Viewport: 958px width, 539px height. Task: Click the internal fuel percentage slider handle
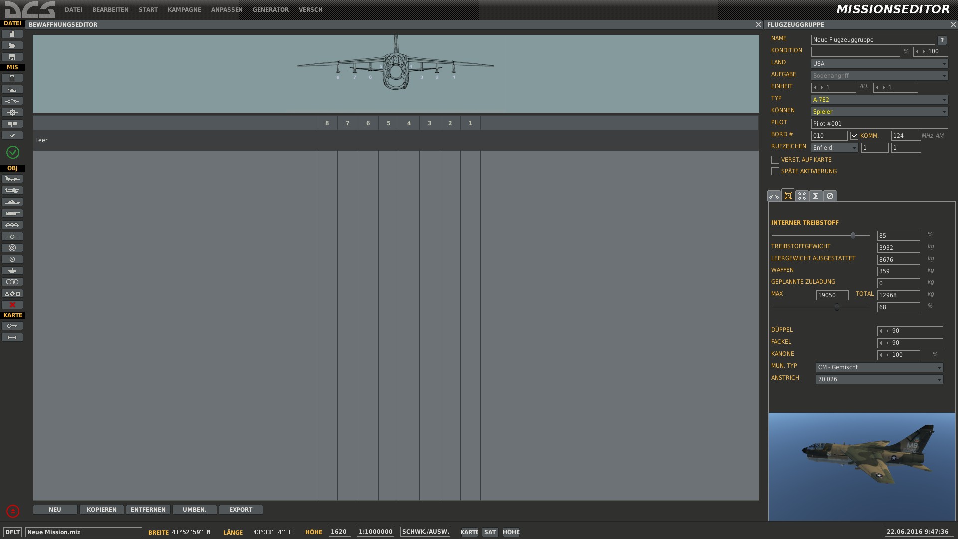tap(853, 235)
